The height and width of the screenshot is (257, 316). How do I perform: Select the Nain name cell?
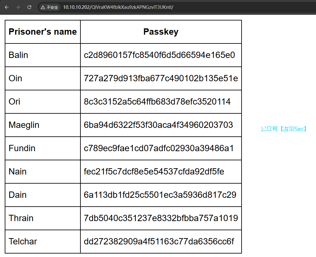click(x=18, y=172)
